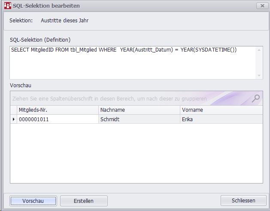Viewport: 270px width, 211px height.
Task: Open the search magnifier in the preview grid
Action: pos(256,98)
